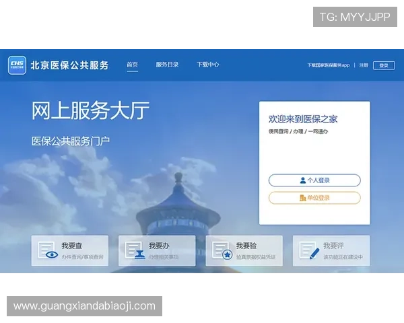Click the 该功能正在建设中 subtitle
Screen dimensions: 404x323
point(343,257)
